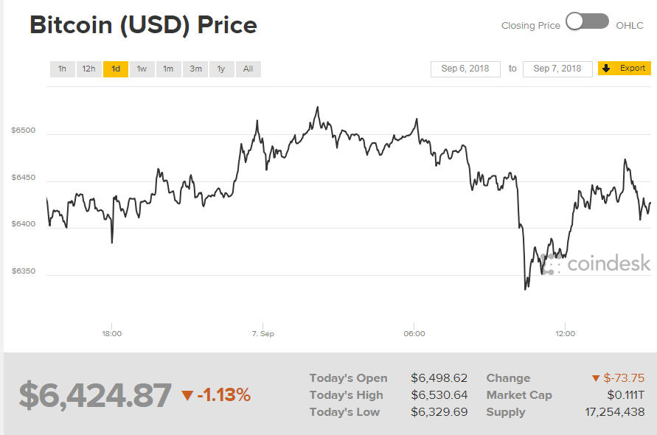Toggle the Closing Price/OHLC switch
Screen dimensions: 657x435
point(587,22)
